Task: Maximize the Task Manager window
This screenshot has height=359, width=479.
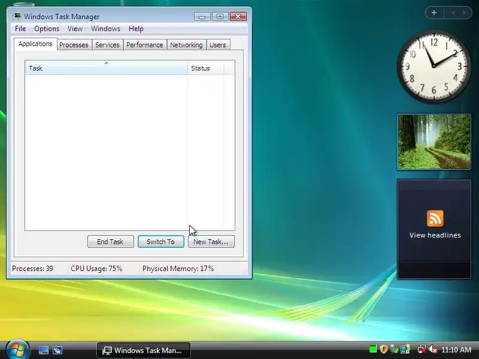Action: pos(220,17)
